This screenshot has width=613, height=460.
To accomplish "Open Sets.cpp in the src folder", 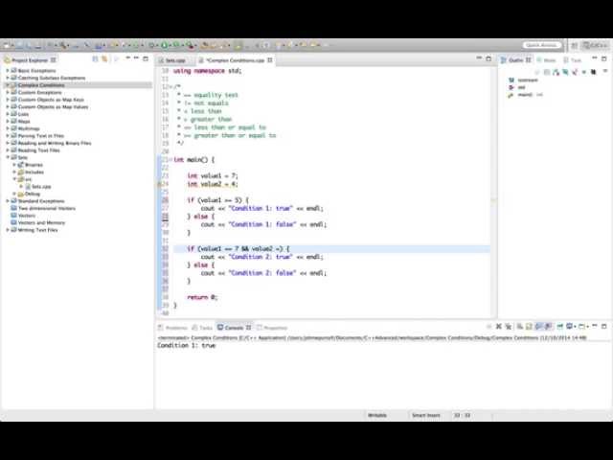I will (41, 187).
